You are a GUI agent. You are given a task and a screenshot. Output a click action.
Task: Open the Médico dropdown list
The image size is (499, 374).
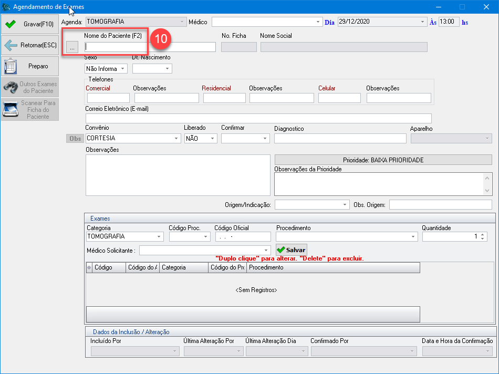[x=318, y=22]
